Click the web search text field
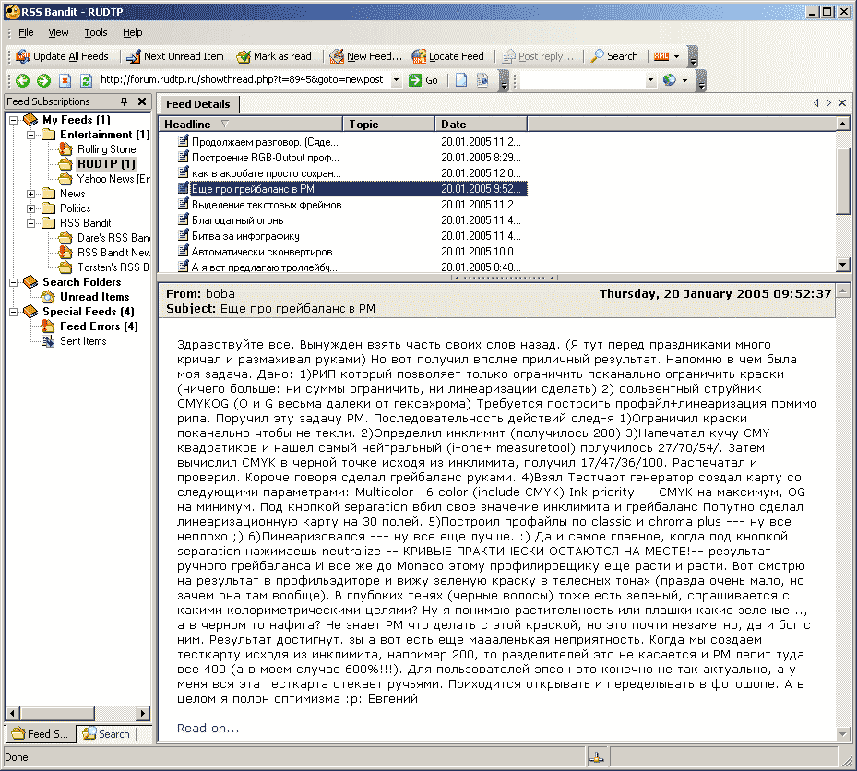The height and width of the screenshot is (771, 857). coord(583,80)
